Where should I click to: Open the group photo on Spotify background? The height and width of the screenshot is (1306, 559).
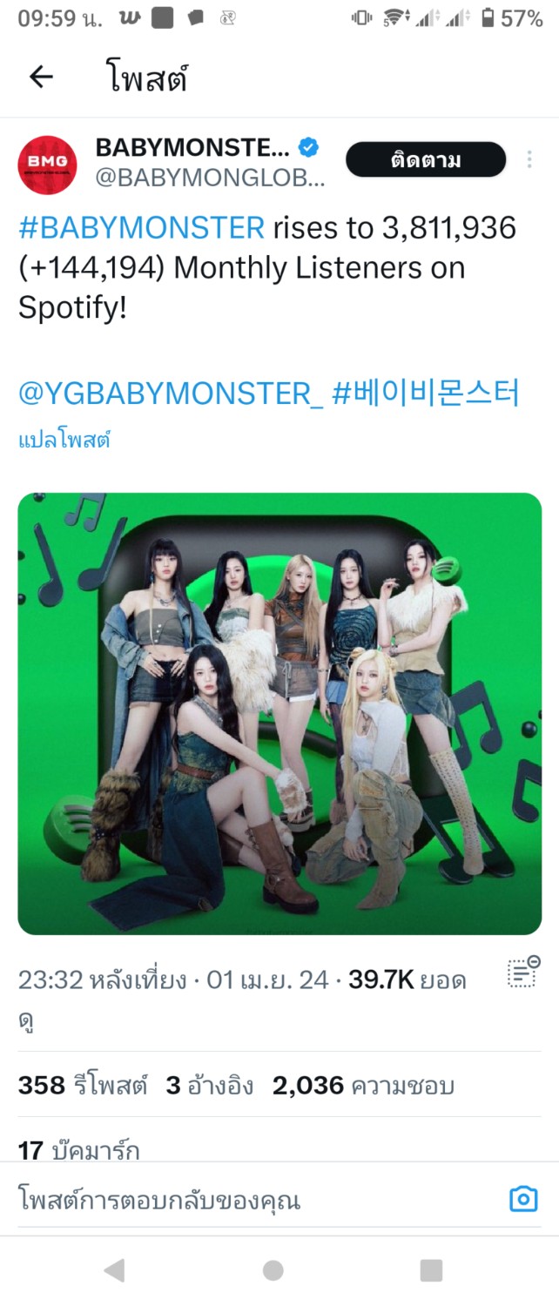click(279, 714)
